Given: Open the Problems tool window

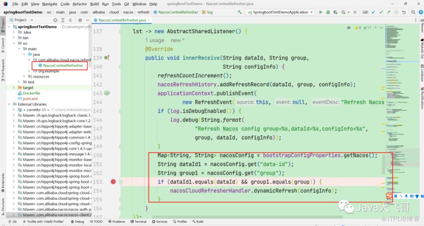Looking at the screenshot, I should 118,222.
